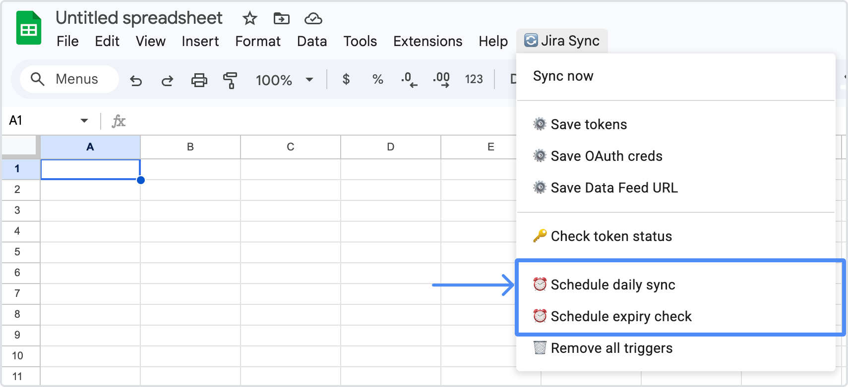Open the Format menu
The width and height of the screenshot is (848, 387).
click(258, 41)
